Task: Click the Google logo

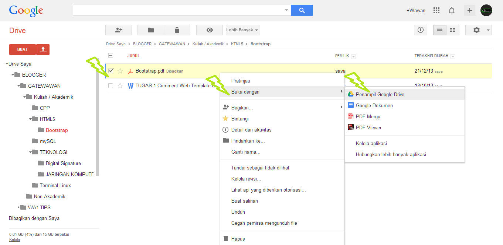Action: tap(26, 11)
